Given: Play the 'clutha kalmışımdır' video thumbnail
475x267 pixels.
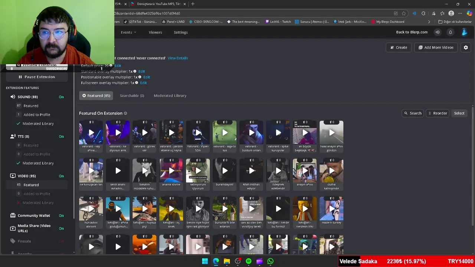Looking at the screenshot, I should pos(331,171).
